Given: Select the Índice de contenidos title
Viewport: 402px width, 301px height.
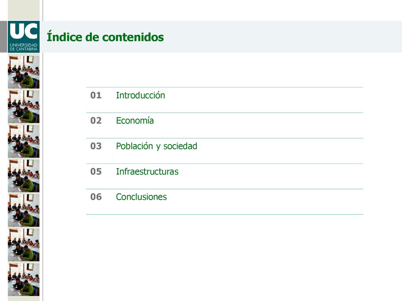Looking at the screenshot, I should (x=105, y=37).
